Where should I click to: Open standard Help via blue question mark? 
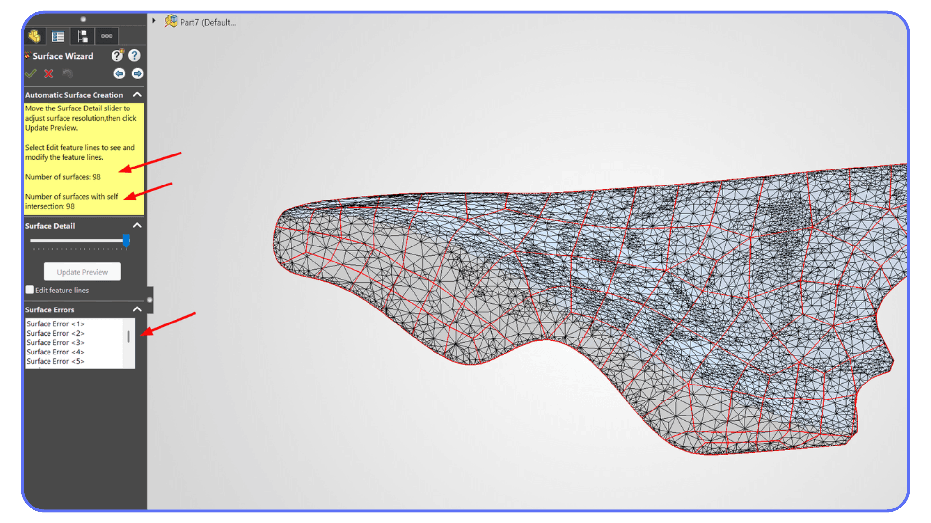[134, 55]
